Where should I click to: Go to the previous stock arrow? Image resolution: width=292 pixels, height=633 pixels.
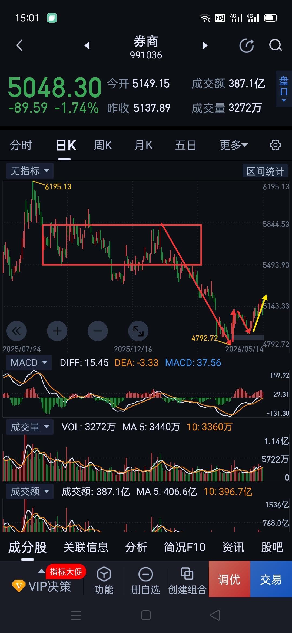click(87, 45)
